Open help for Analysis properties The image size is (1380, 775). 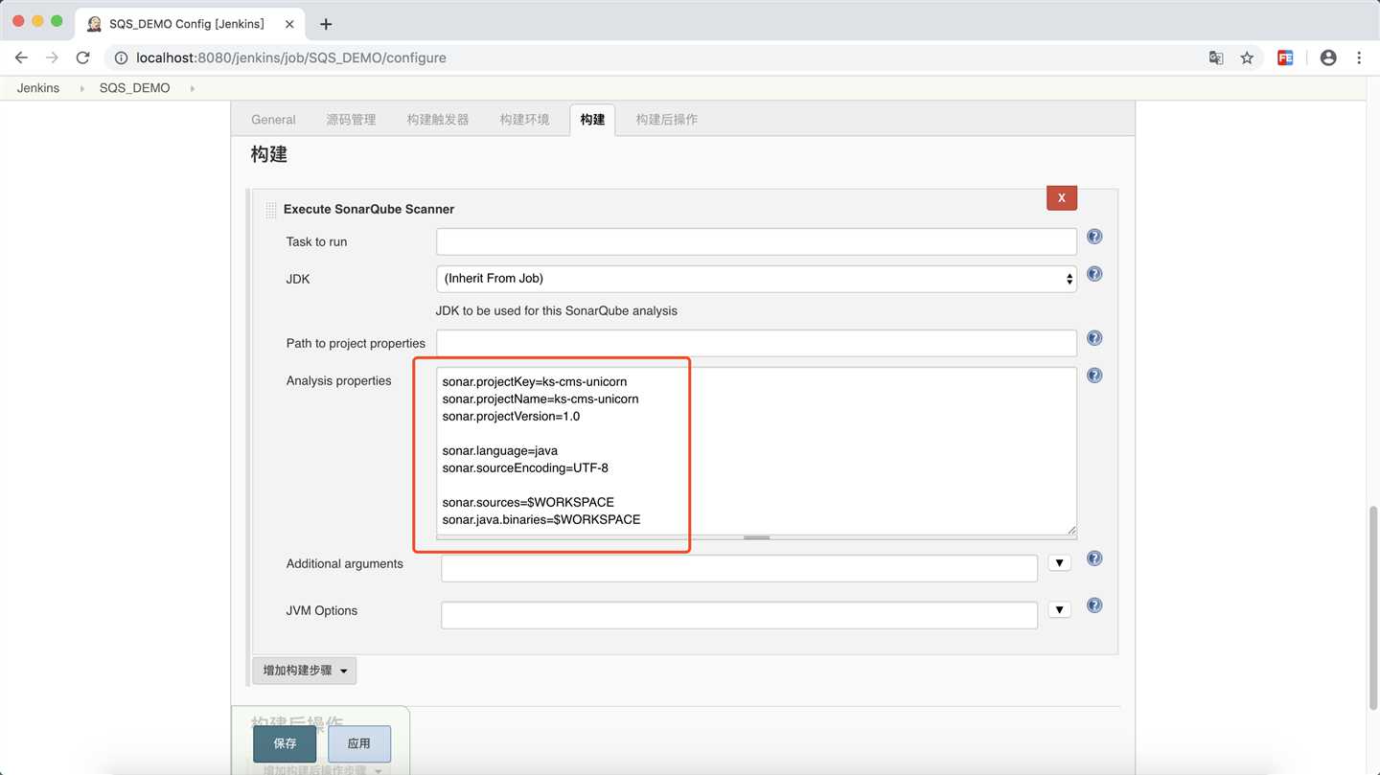tap(1094, 376)
